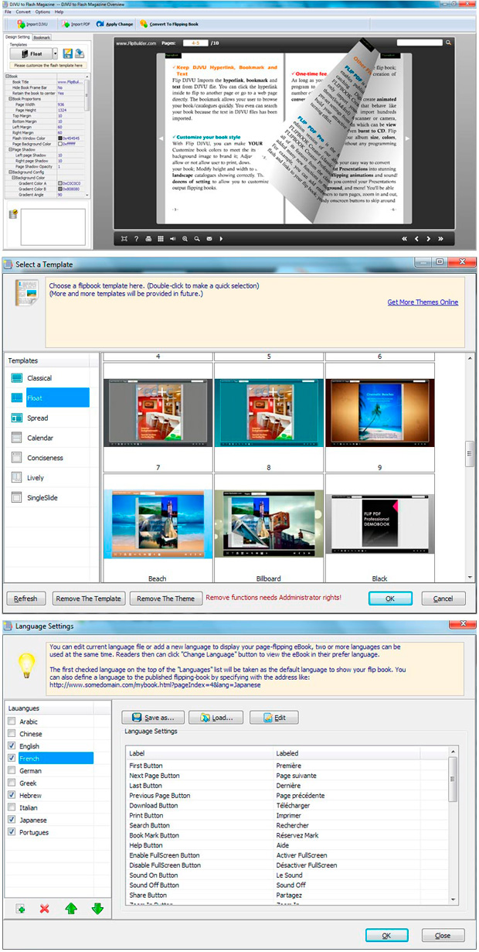
Task: Click the add language plus icon
Action: point(19,908)
